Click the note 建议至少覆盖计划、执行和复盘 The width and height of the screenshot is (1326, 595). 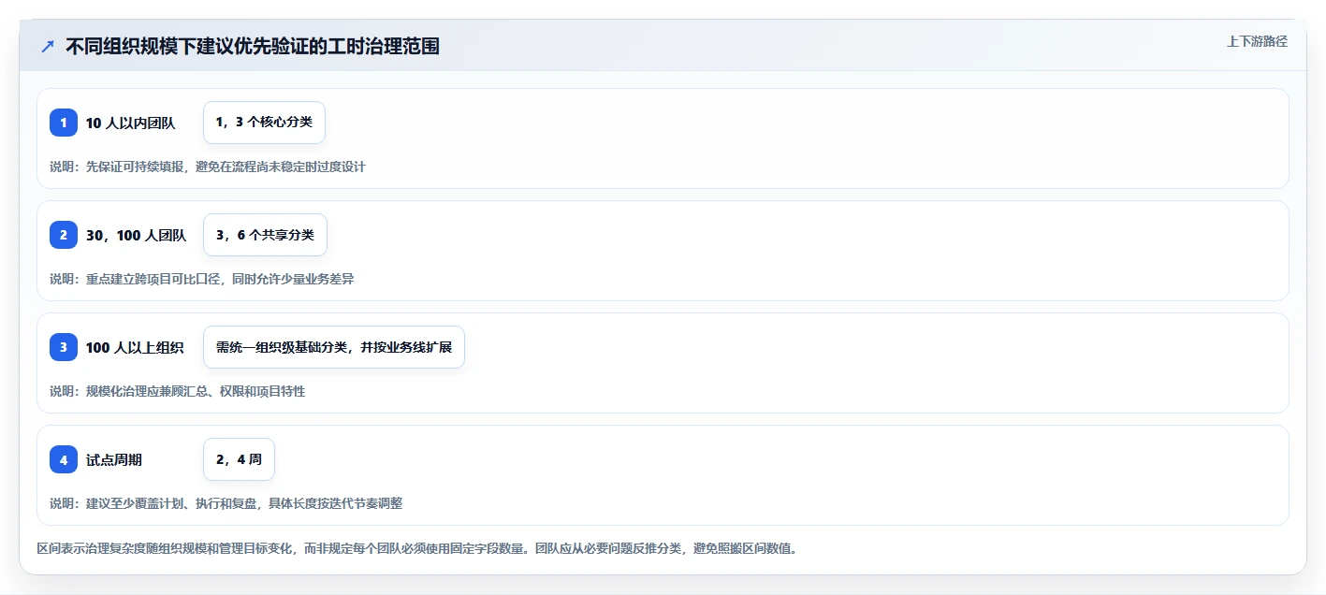[226, 503]
